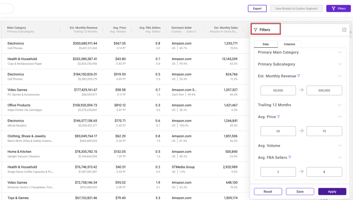Click Upright Vacuum Cleaners subcategory
This screenshot has height=200, width=353.
pos(23,156)
